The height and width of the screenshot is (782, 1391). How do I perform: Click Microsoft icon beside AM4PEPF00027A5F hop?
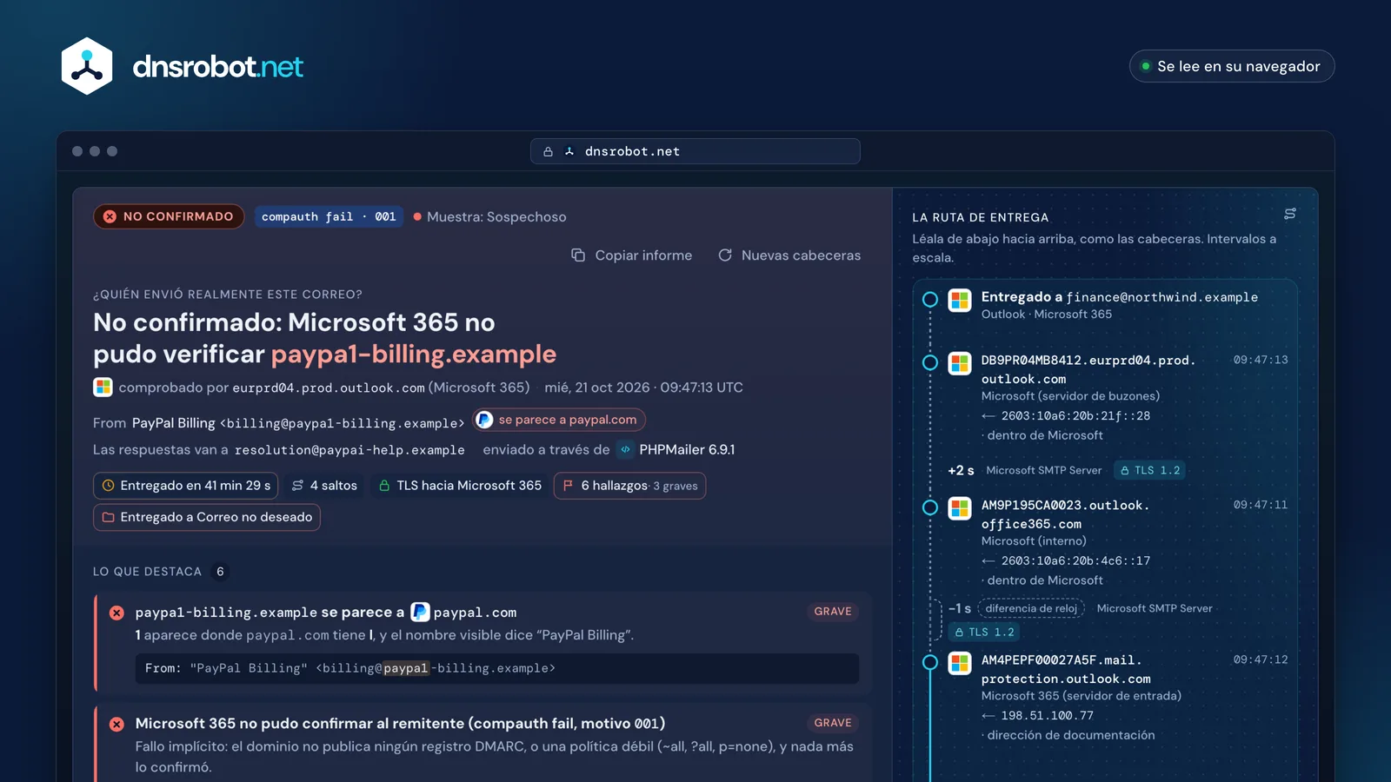click(960, 663)
